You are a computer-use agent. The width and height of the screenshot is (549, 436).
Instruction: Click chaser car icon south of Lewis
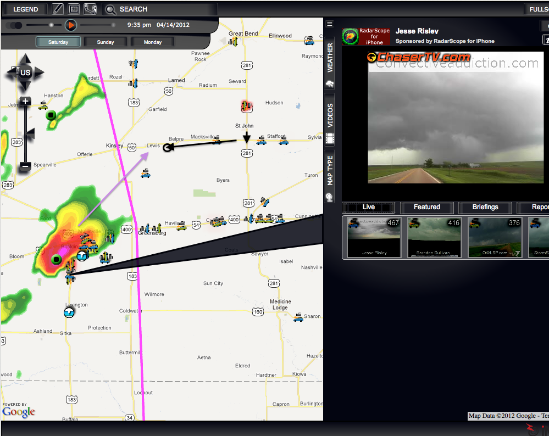146,173
